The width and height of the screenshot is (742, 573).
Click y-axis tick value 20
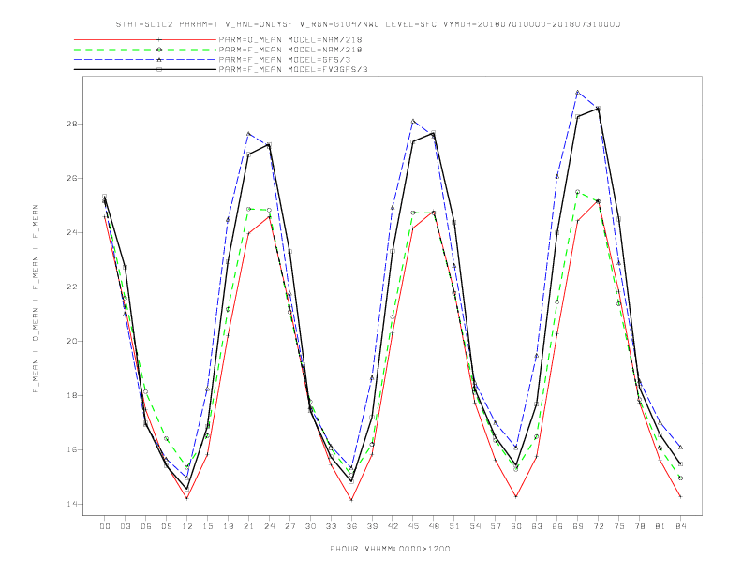coord(71,341)
